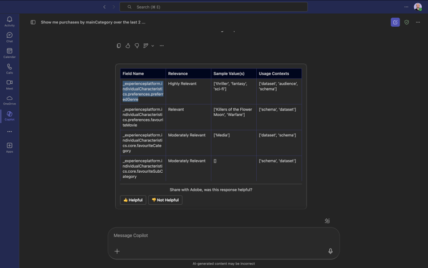This screenshot has height=268, width=428.
Task: Give the response a thumbs up
Action: click(x=128, y=46)
